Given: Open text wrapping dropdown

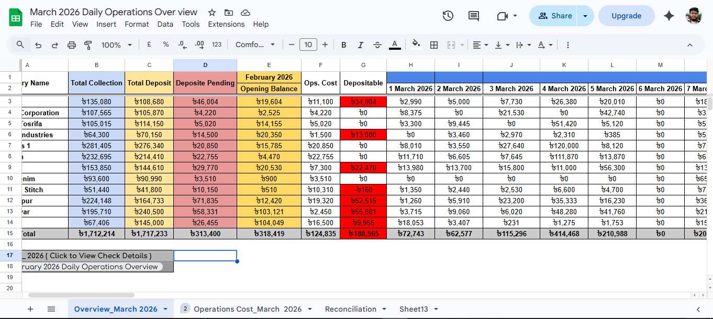Looking at the screenshot, I should click(x=523, y=45).
